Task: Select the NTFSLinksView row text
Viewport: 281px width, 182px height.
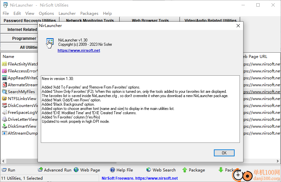Action: coord(22,99)
